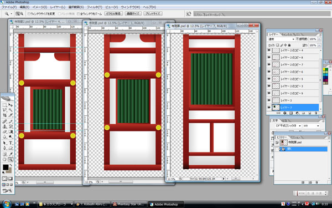Delete current history state trash icon
The width and height of the screenshot is (332, 208).
pyautogui.click(x=317, y=182)
